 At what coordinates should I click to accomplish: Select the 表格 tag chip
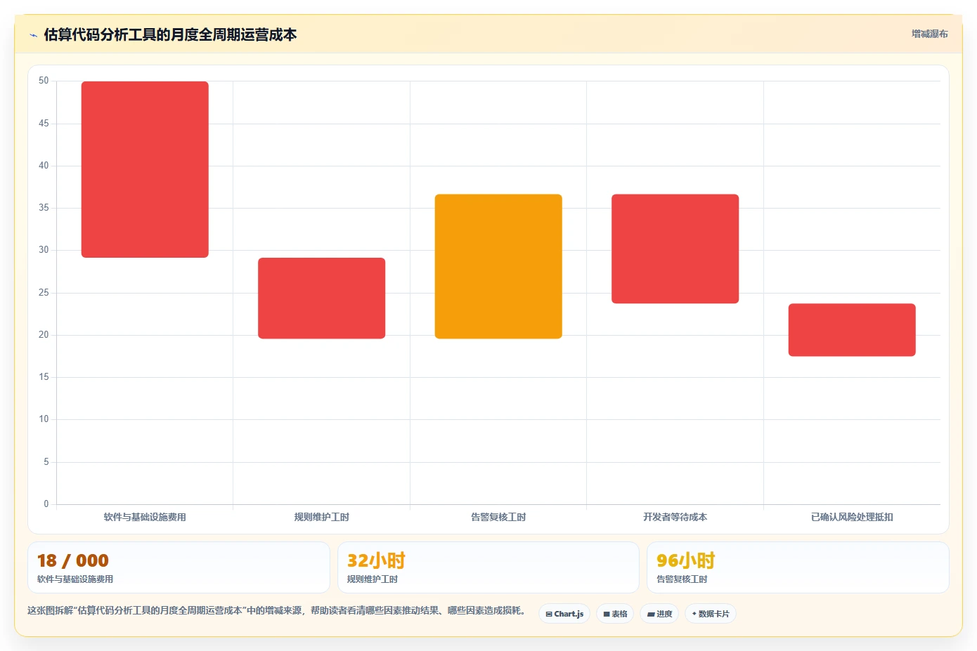[x=615, y=614]
